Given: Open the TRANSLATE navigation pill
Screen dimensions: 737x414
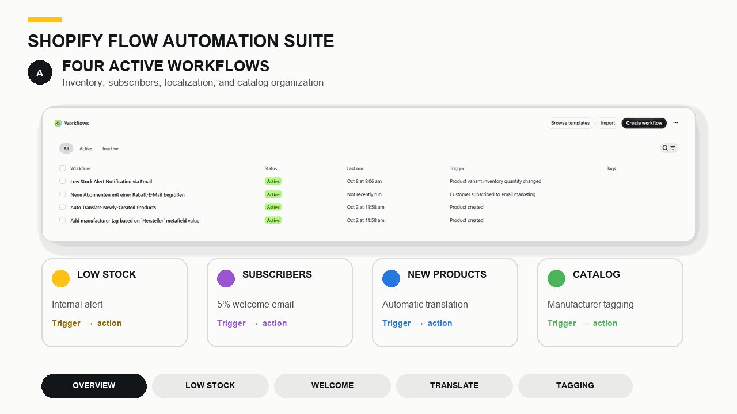Looking at the screenshot, I should [x=454, y=386].
